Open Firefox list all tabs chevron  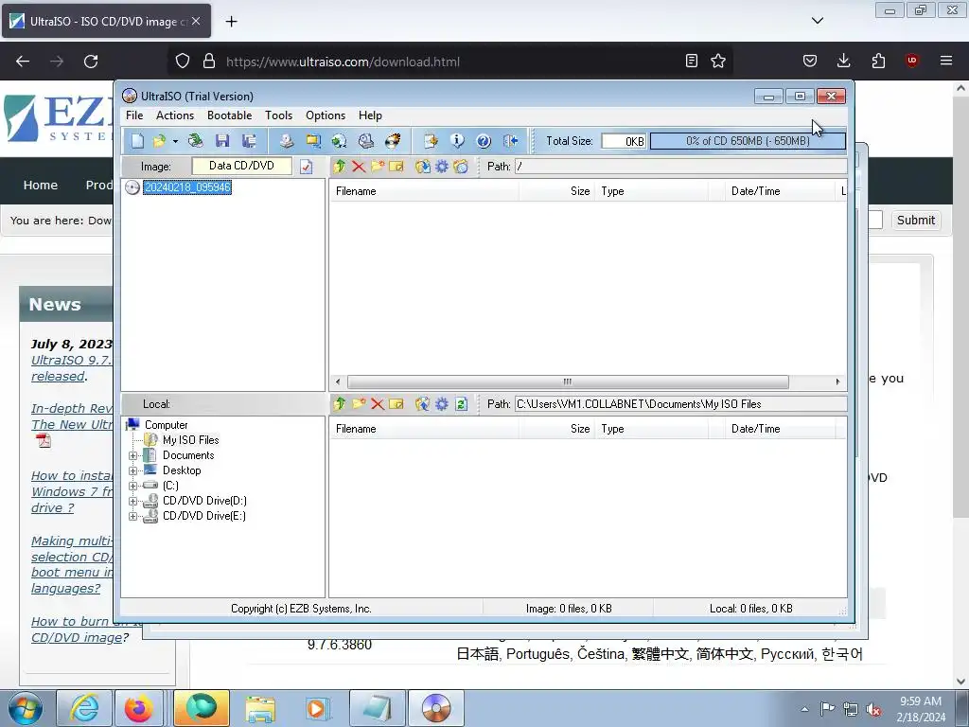pyautogui.click(x=818, y=21)
